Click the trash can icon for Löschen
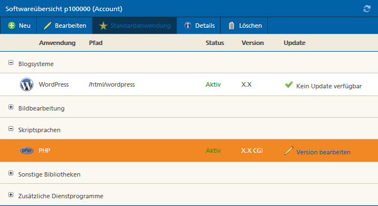 click(x=231, y=26)
